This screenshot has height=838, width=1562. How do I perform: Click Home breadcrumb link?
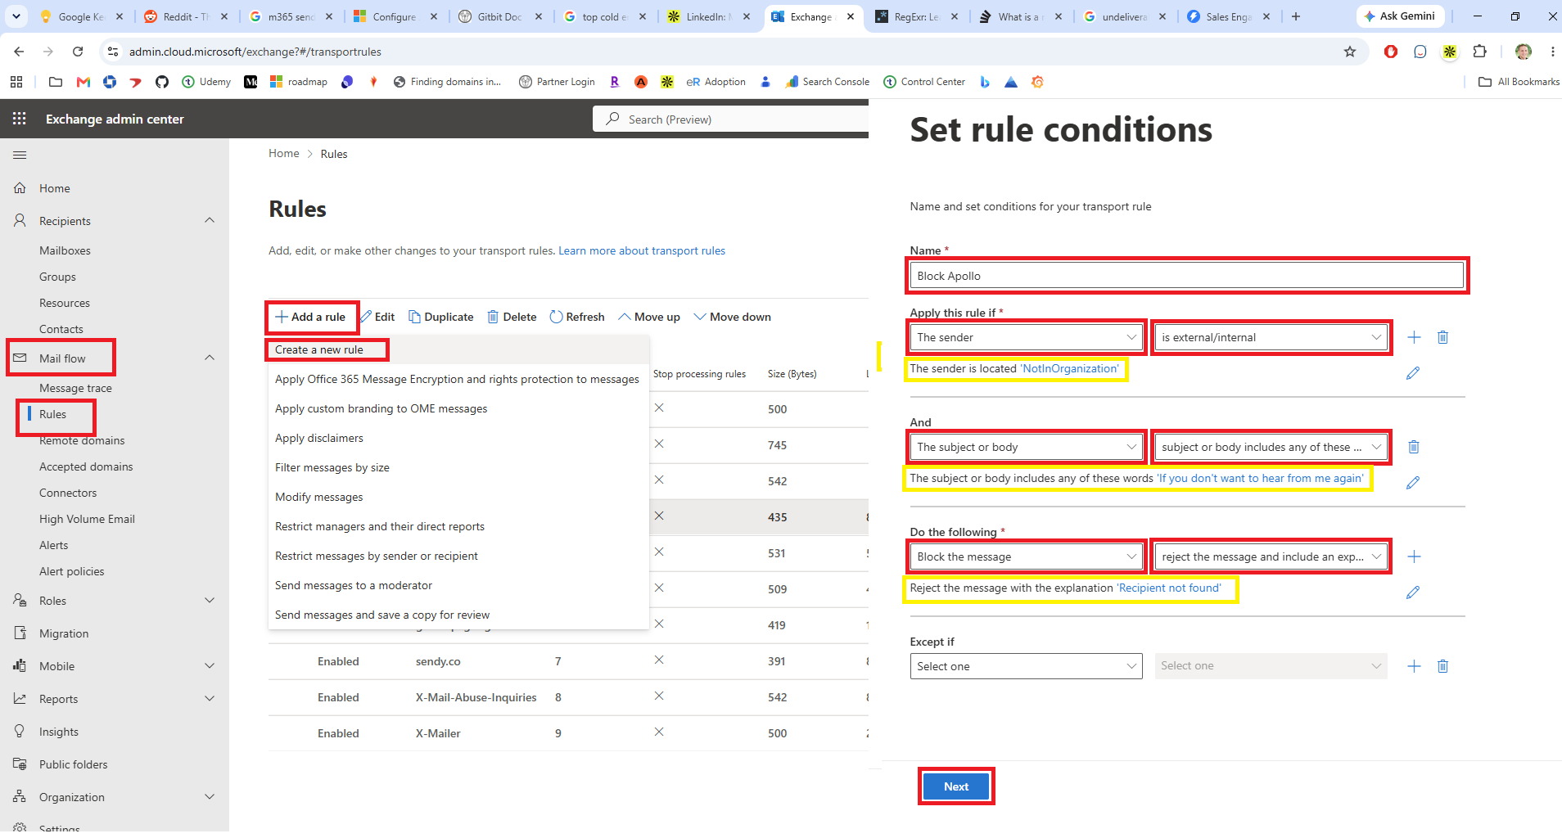coord(284,154)
